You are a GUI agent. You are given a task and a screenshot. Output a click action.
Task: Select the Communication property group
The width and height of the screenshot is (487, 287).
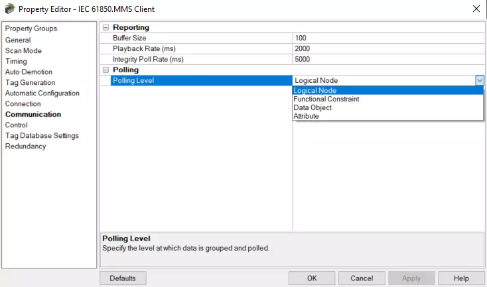(x=33, y=114)
